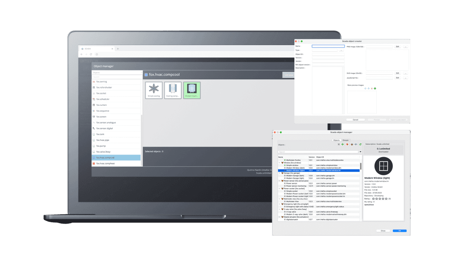Click green plus to add preview image
This screenshot has height=255, width=454.
[375, 89]
